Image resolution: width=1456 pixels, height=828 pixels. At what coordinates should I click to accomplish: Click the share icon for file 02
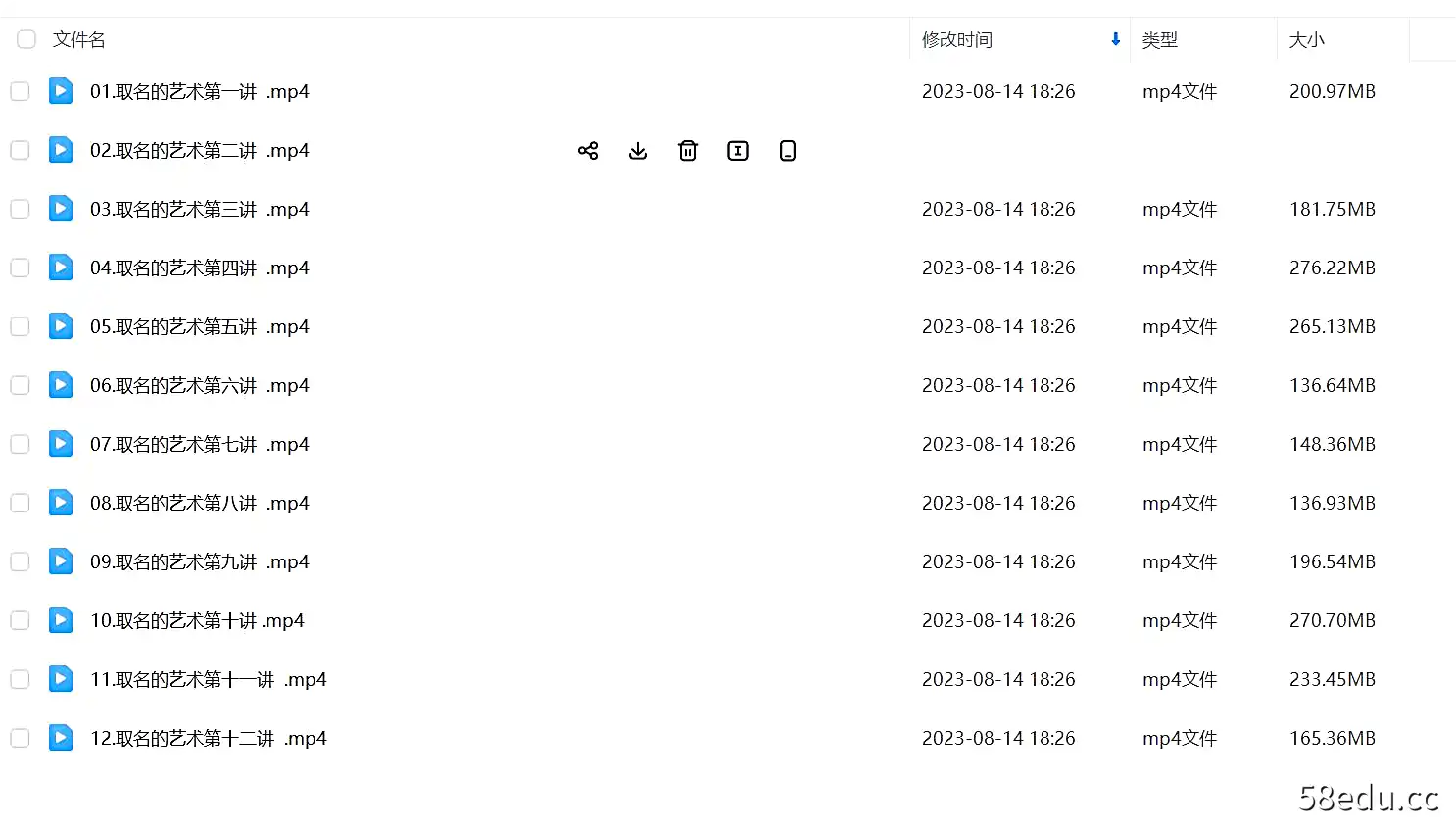[588, 150]
